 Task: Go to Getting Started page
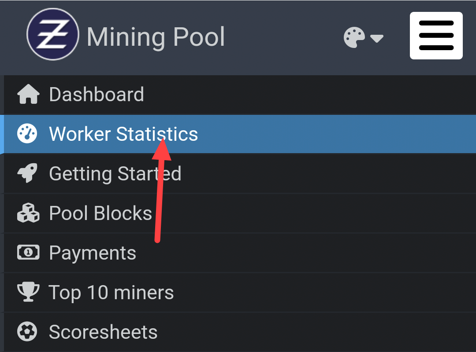click(x=115, y=173)
